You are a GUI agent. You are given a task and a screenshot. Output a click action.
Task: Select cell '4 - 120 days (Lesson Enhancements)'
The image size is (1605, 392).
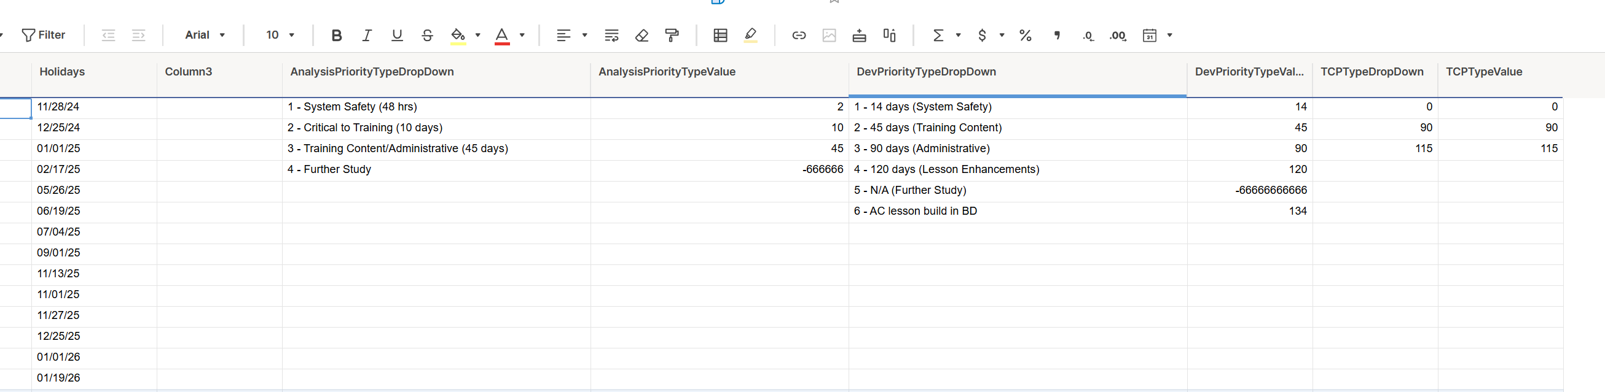pyautogui.click(x=1018, y=170)
